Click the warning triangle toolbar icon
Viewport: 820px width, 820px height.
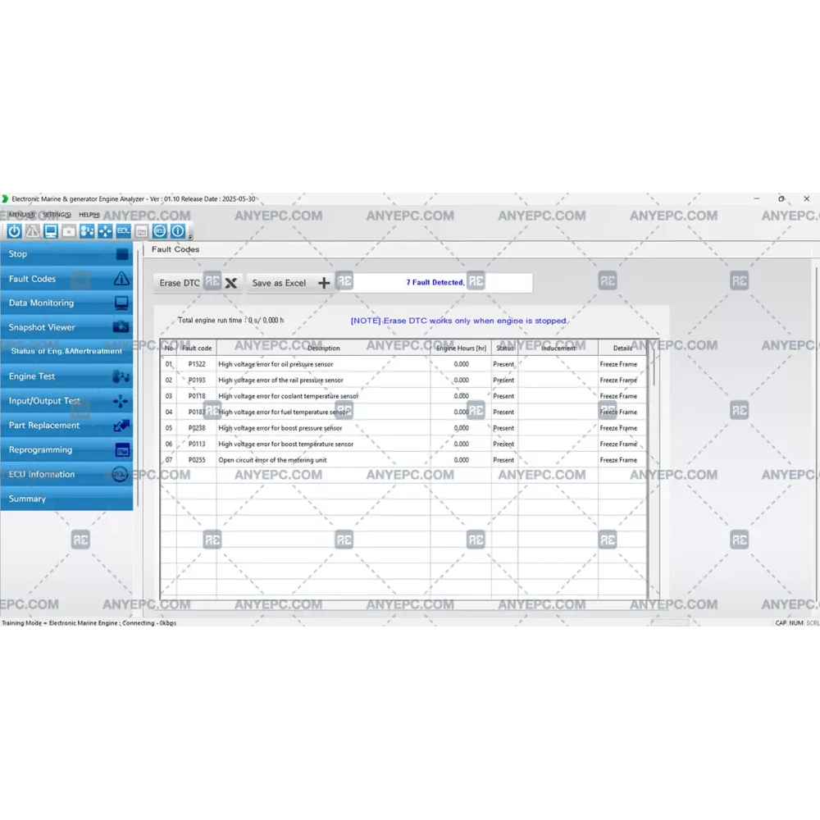(32, 231)
